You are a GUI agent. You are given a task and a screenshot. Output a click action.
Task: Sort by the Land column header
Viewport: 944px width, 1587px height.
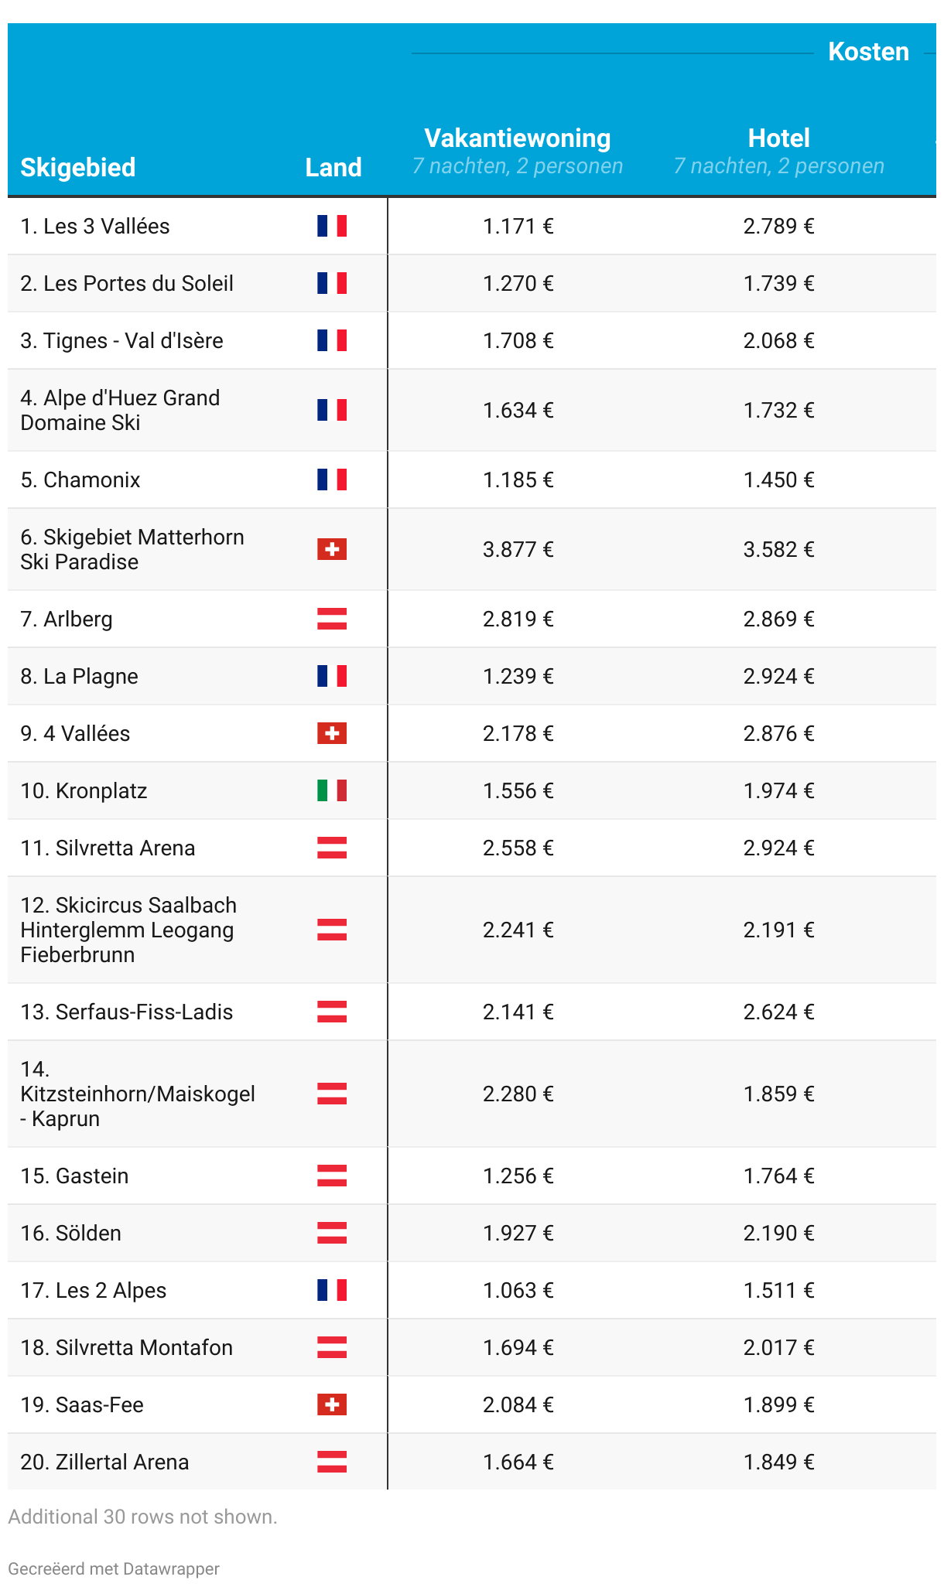point(333,167)
